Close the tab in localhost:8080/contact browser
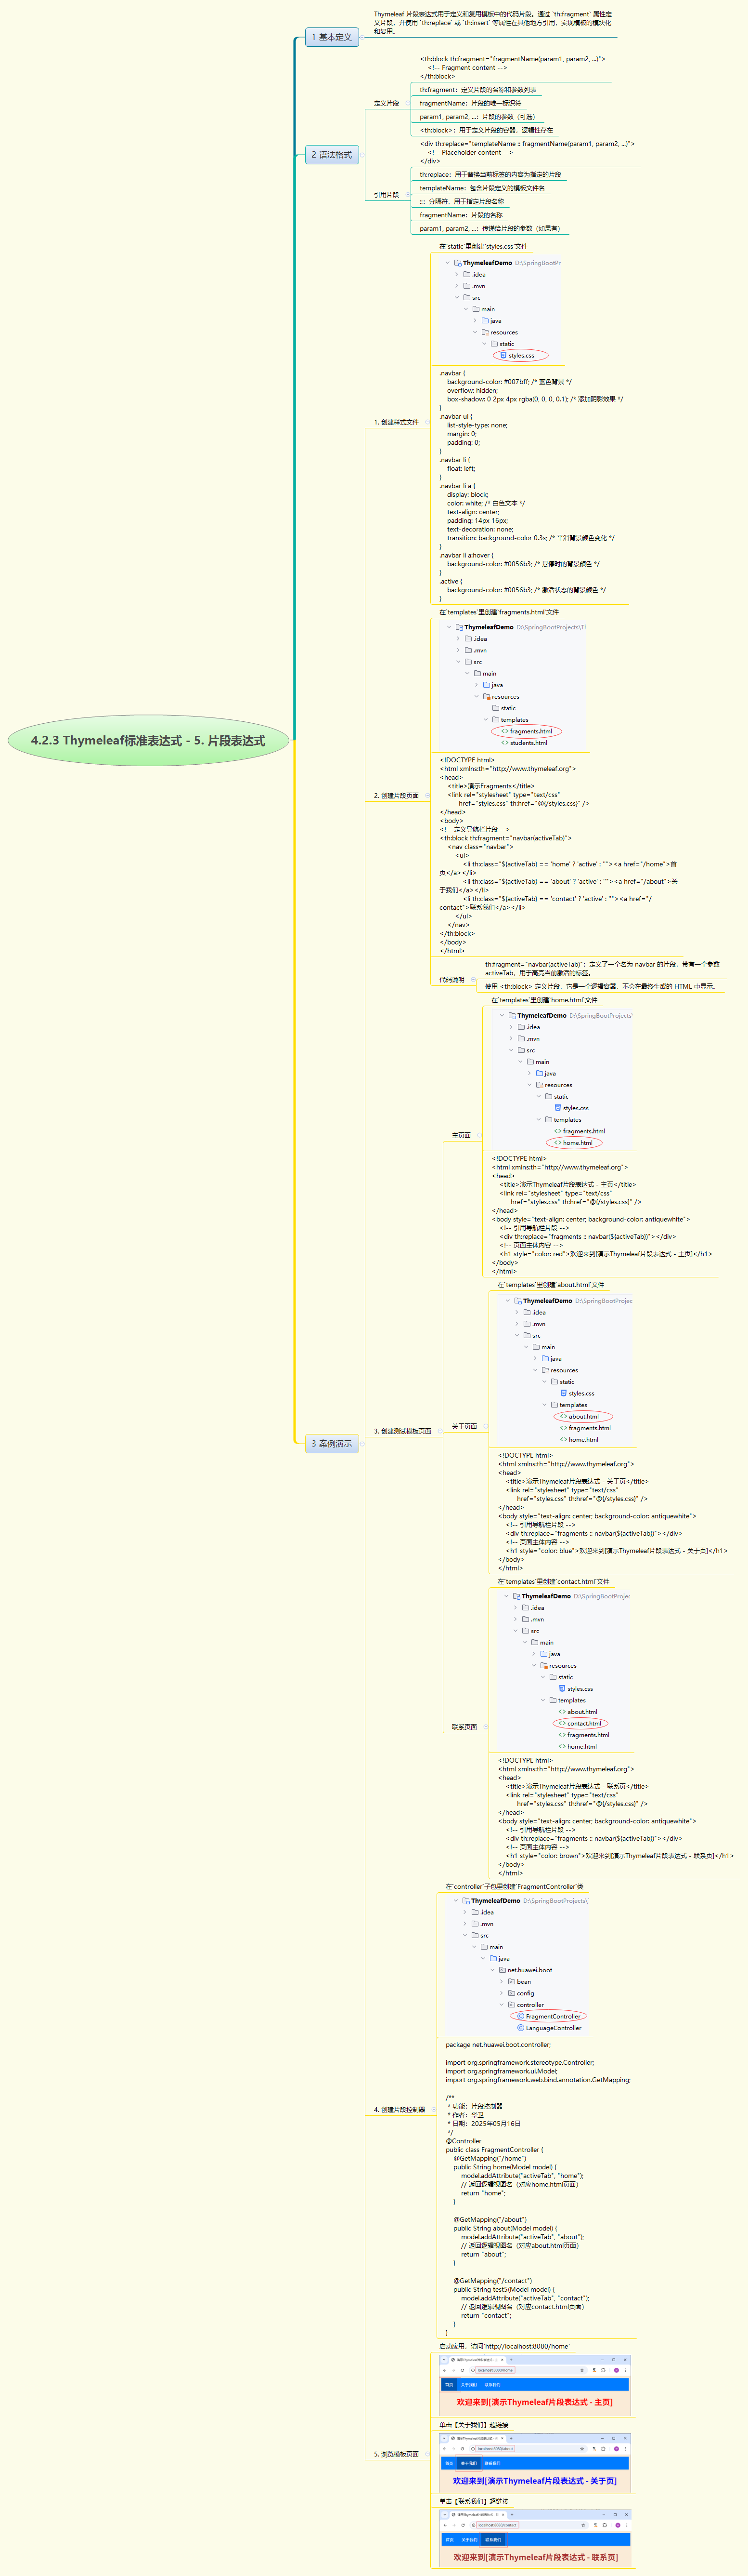Viewport: 748px width, 2576px height. (503, 2515)
